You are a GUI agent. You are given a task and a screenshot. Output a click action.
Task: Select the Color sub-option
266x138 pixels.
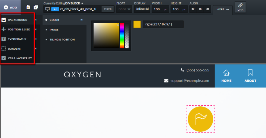coord(54,20)
